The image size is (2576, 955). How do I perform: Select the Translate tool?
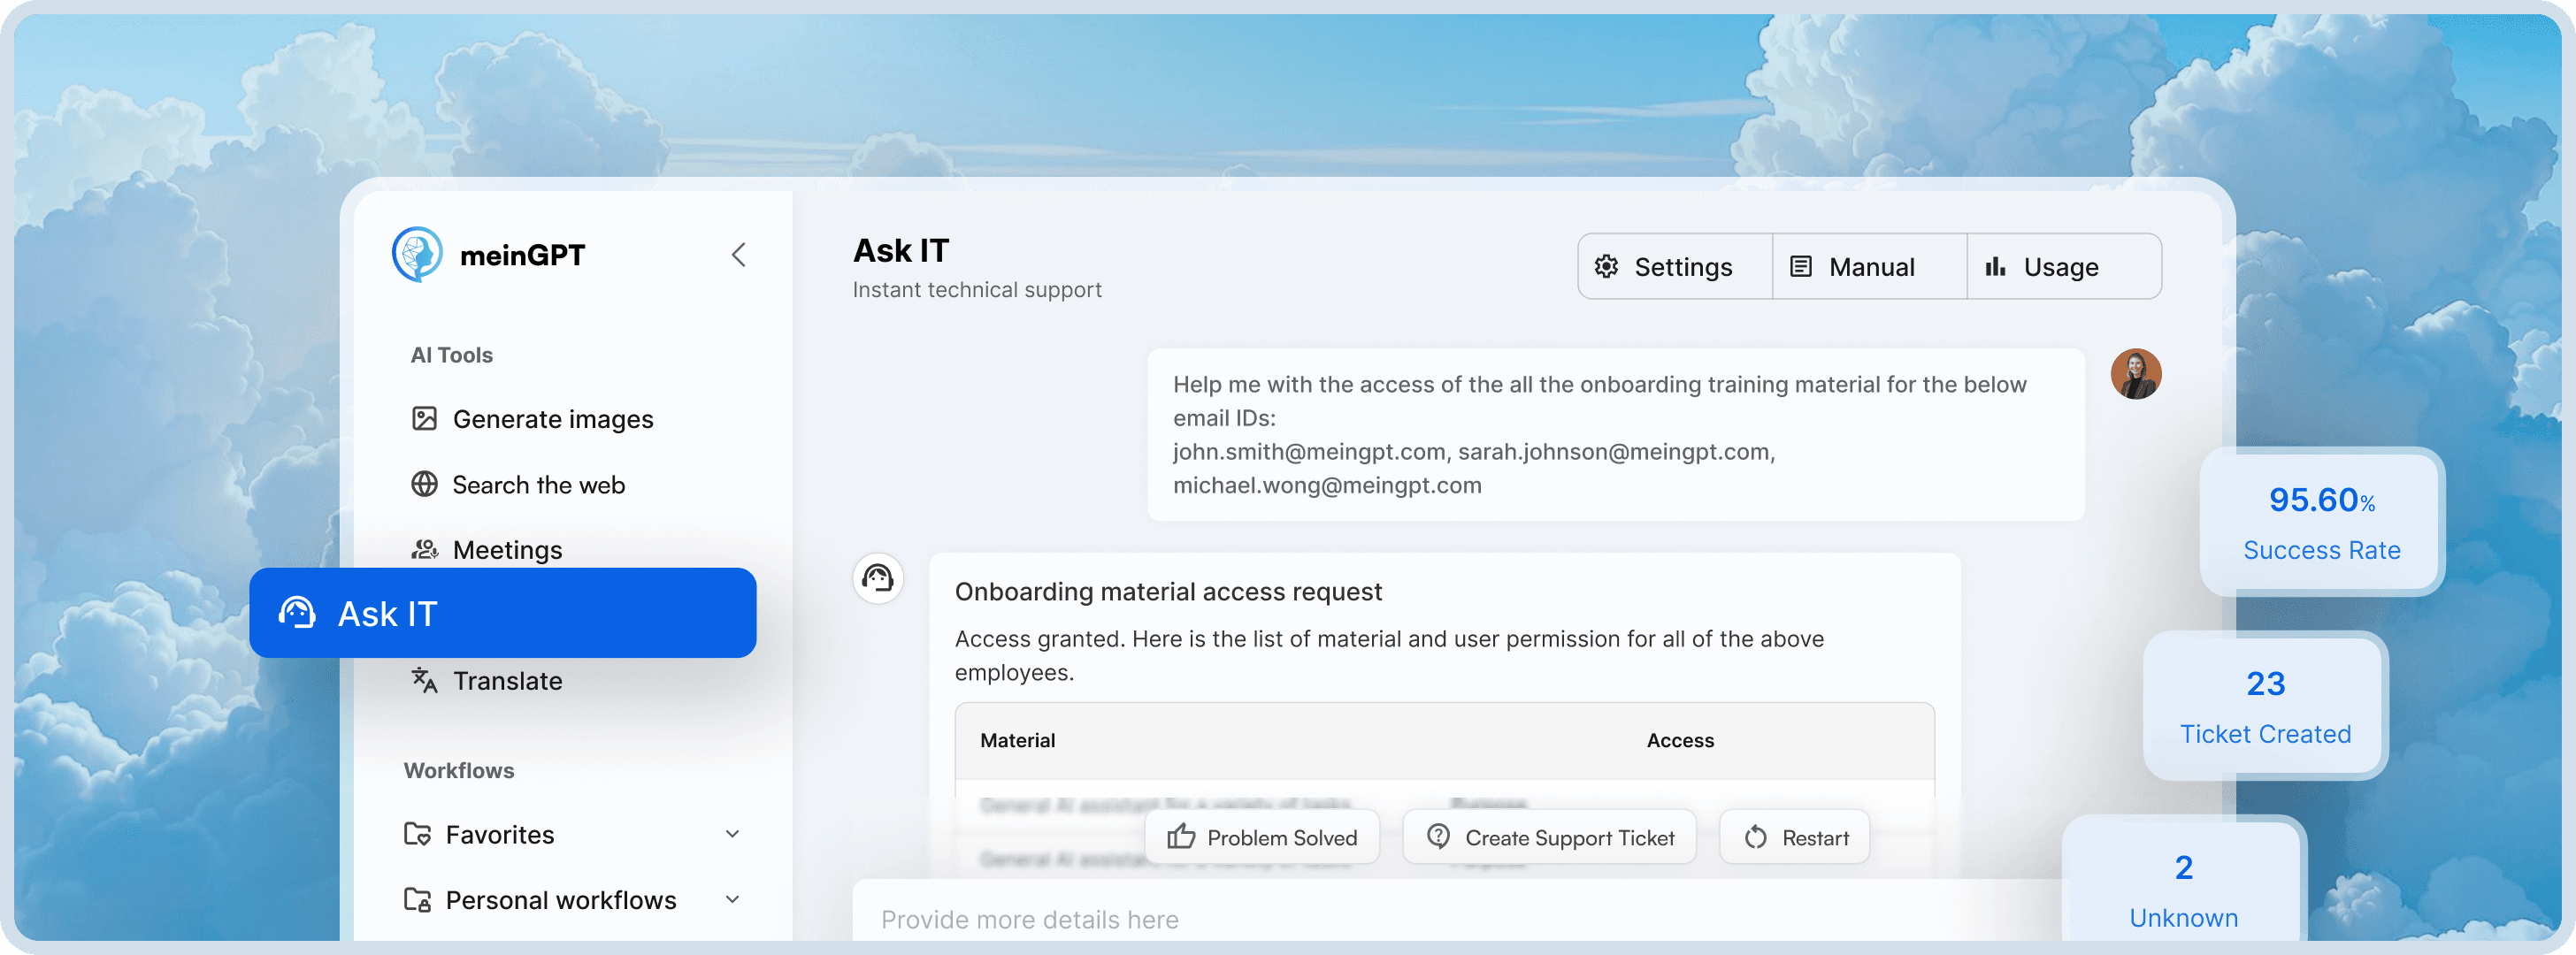[x=506, y=681]
